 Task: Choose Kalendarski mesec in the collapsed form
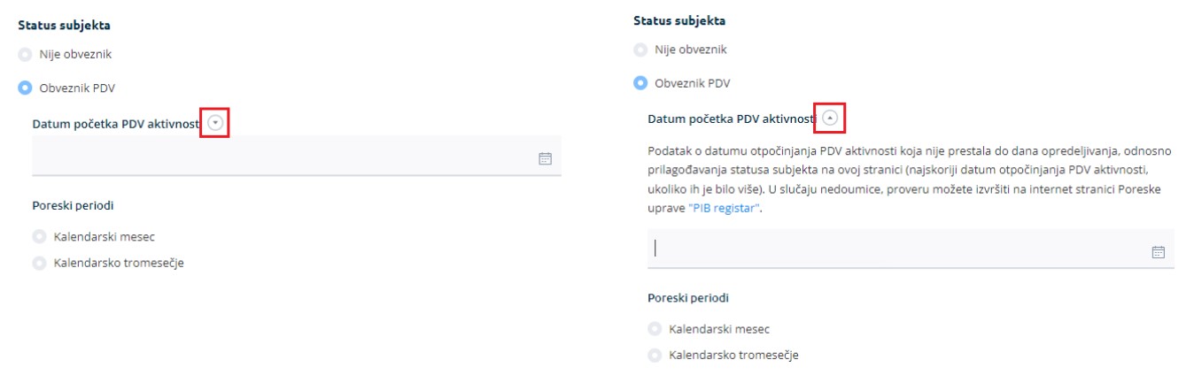(38, 237)
